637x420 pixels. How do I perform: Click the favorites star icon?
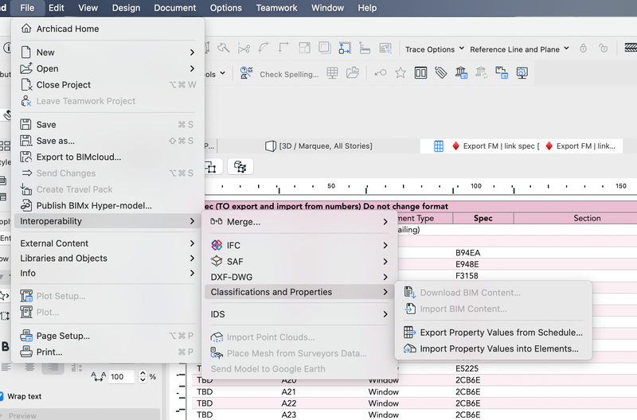pos(401,73)
